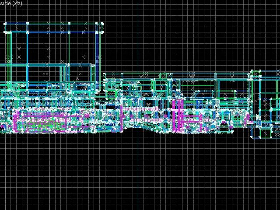Click the top-left corner vertex of the tall structure
280x210 pixels.
tap(6, 23)
